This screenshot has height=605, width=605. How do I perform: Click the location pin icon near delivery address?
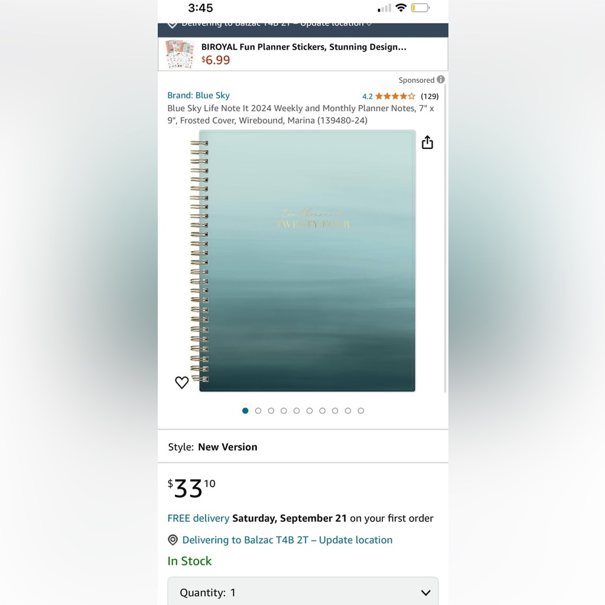coord(173,540)
